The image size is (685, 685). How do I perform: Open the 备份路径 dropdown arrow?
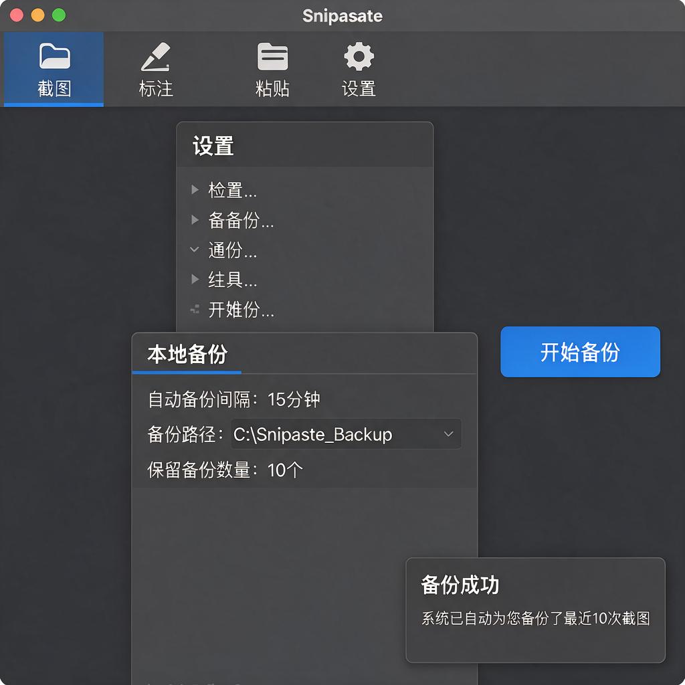(448, 433)
